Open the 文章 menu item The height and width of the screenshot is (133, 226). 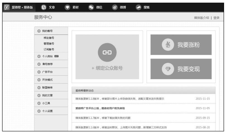point(52,7)
